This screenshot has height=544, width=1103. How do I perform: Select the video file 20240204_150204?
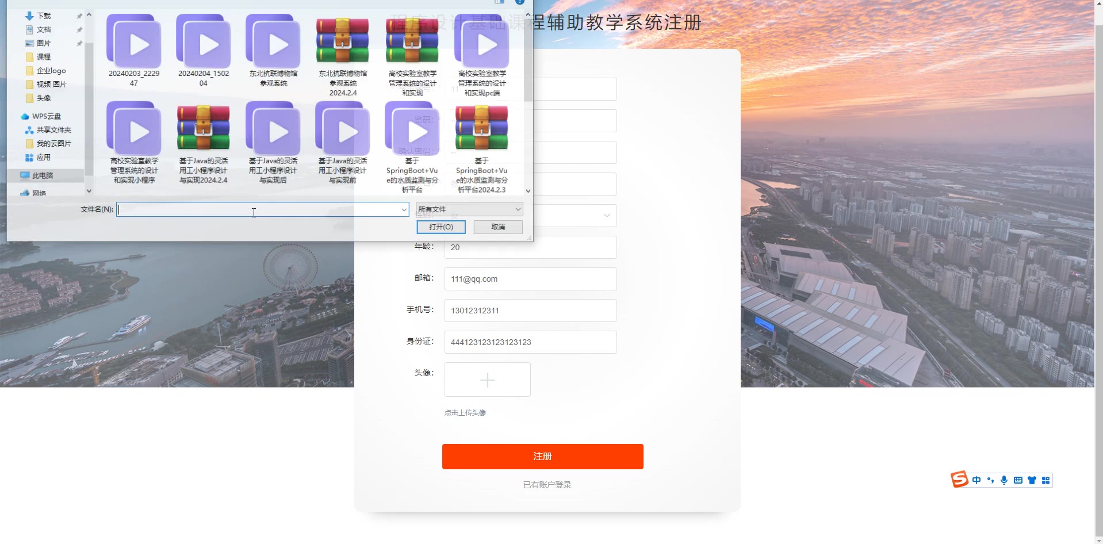pyautogui.click(x=204, y=51)
